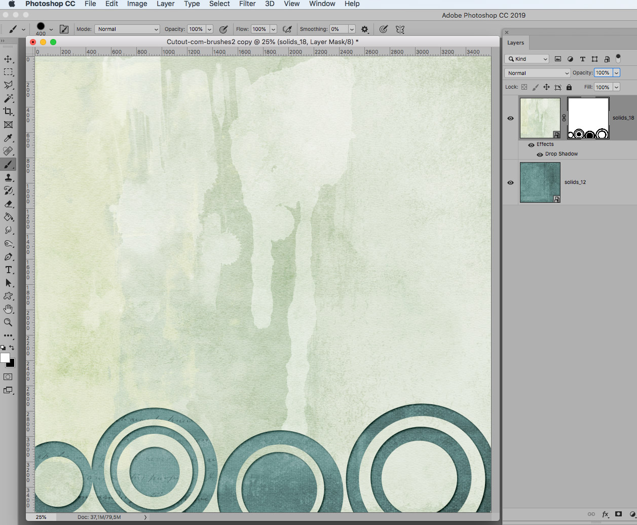Viewport: 637px width, 525px height.
Task: Select the Type tool
Action: (8, 270)
